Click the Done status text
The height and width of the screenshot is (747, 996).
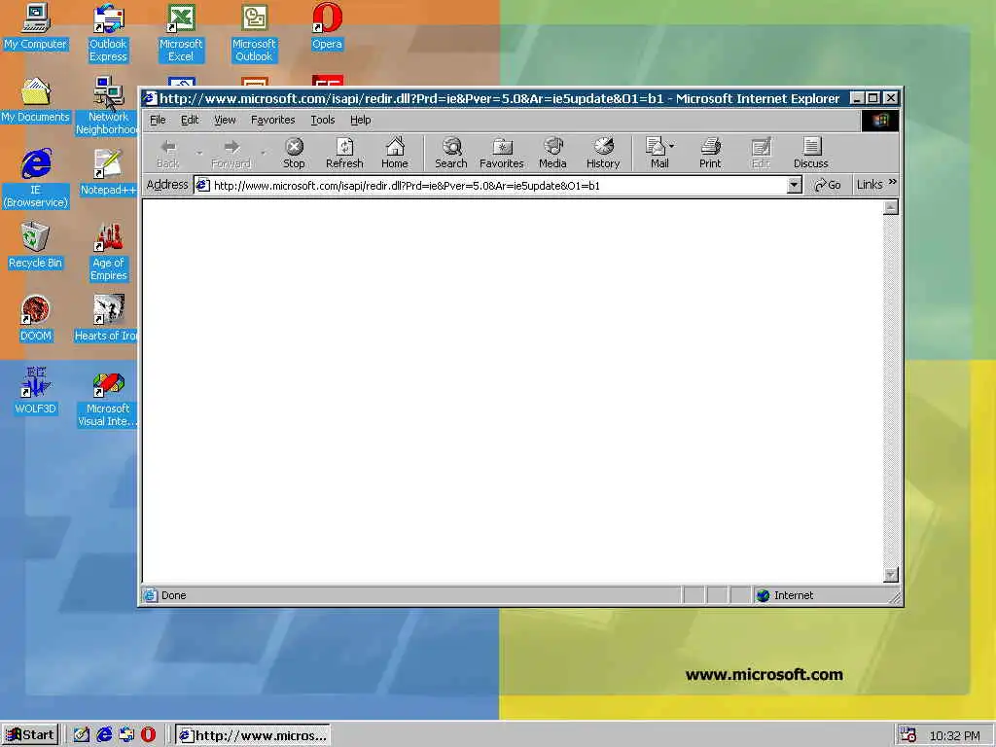pos(173,595)
